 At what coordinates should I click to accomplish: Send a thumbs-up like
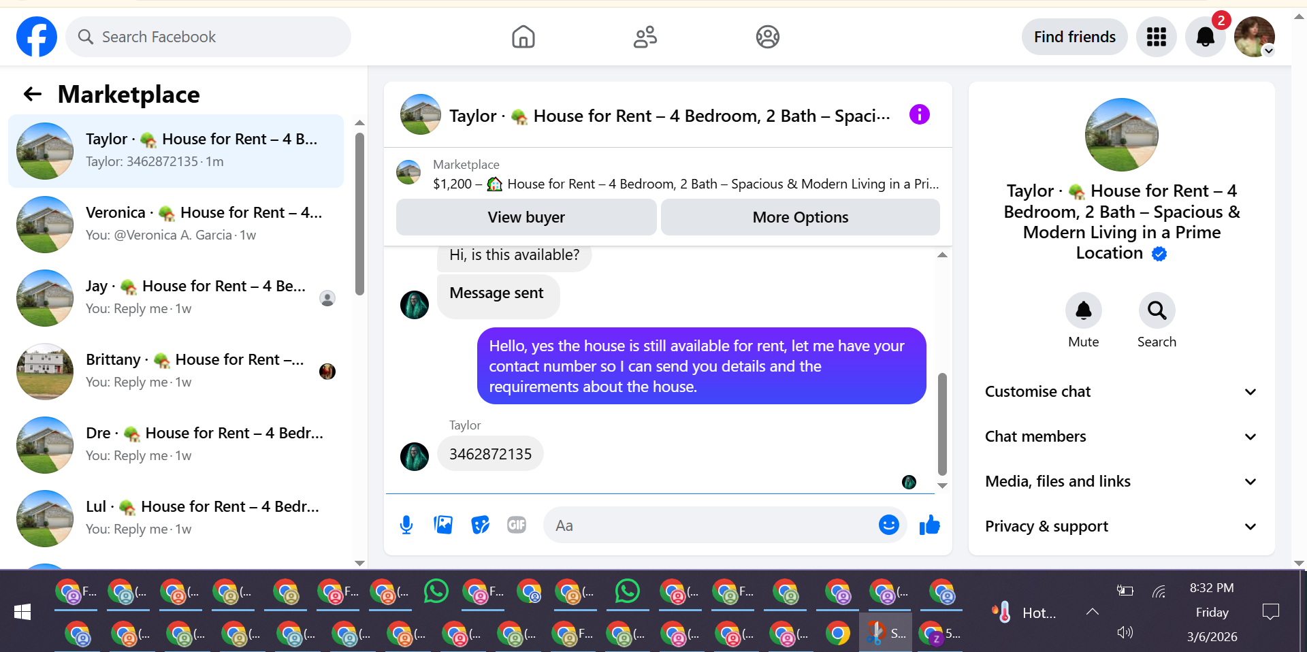point(929,525)
